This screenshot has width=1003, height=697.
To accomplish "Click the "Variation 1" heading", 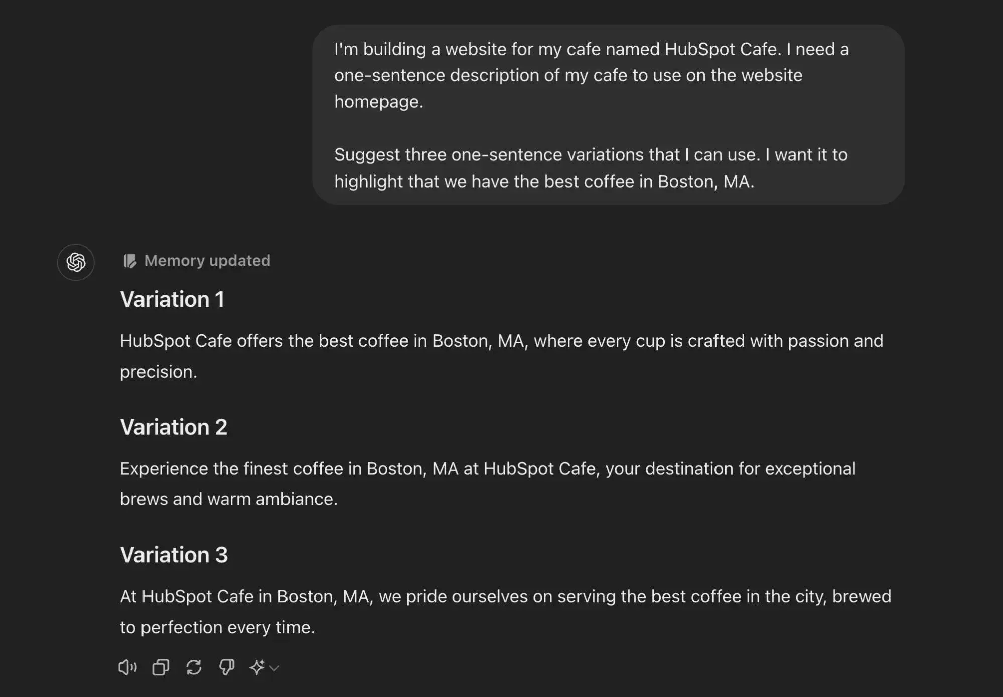I will tap(172, 299).
